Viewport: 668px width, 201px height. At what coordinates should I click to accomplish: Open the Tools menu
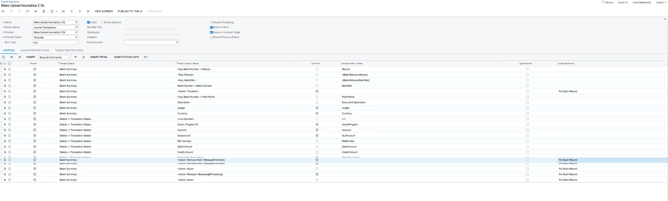(x=661, y=3)
